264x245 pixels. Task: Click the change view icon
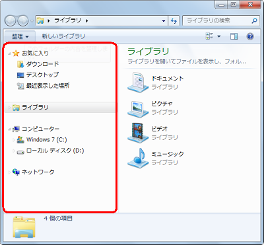(209, 36)
